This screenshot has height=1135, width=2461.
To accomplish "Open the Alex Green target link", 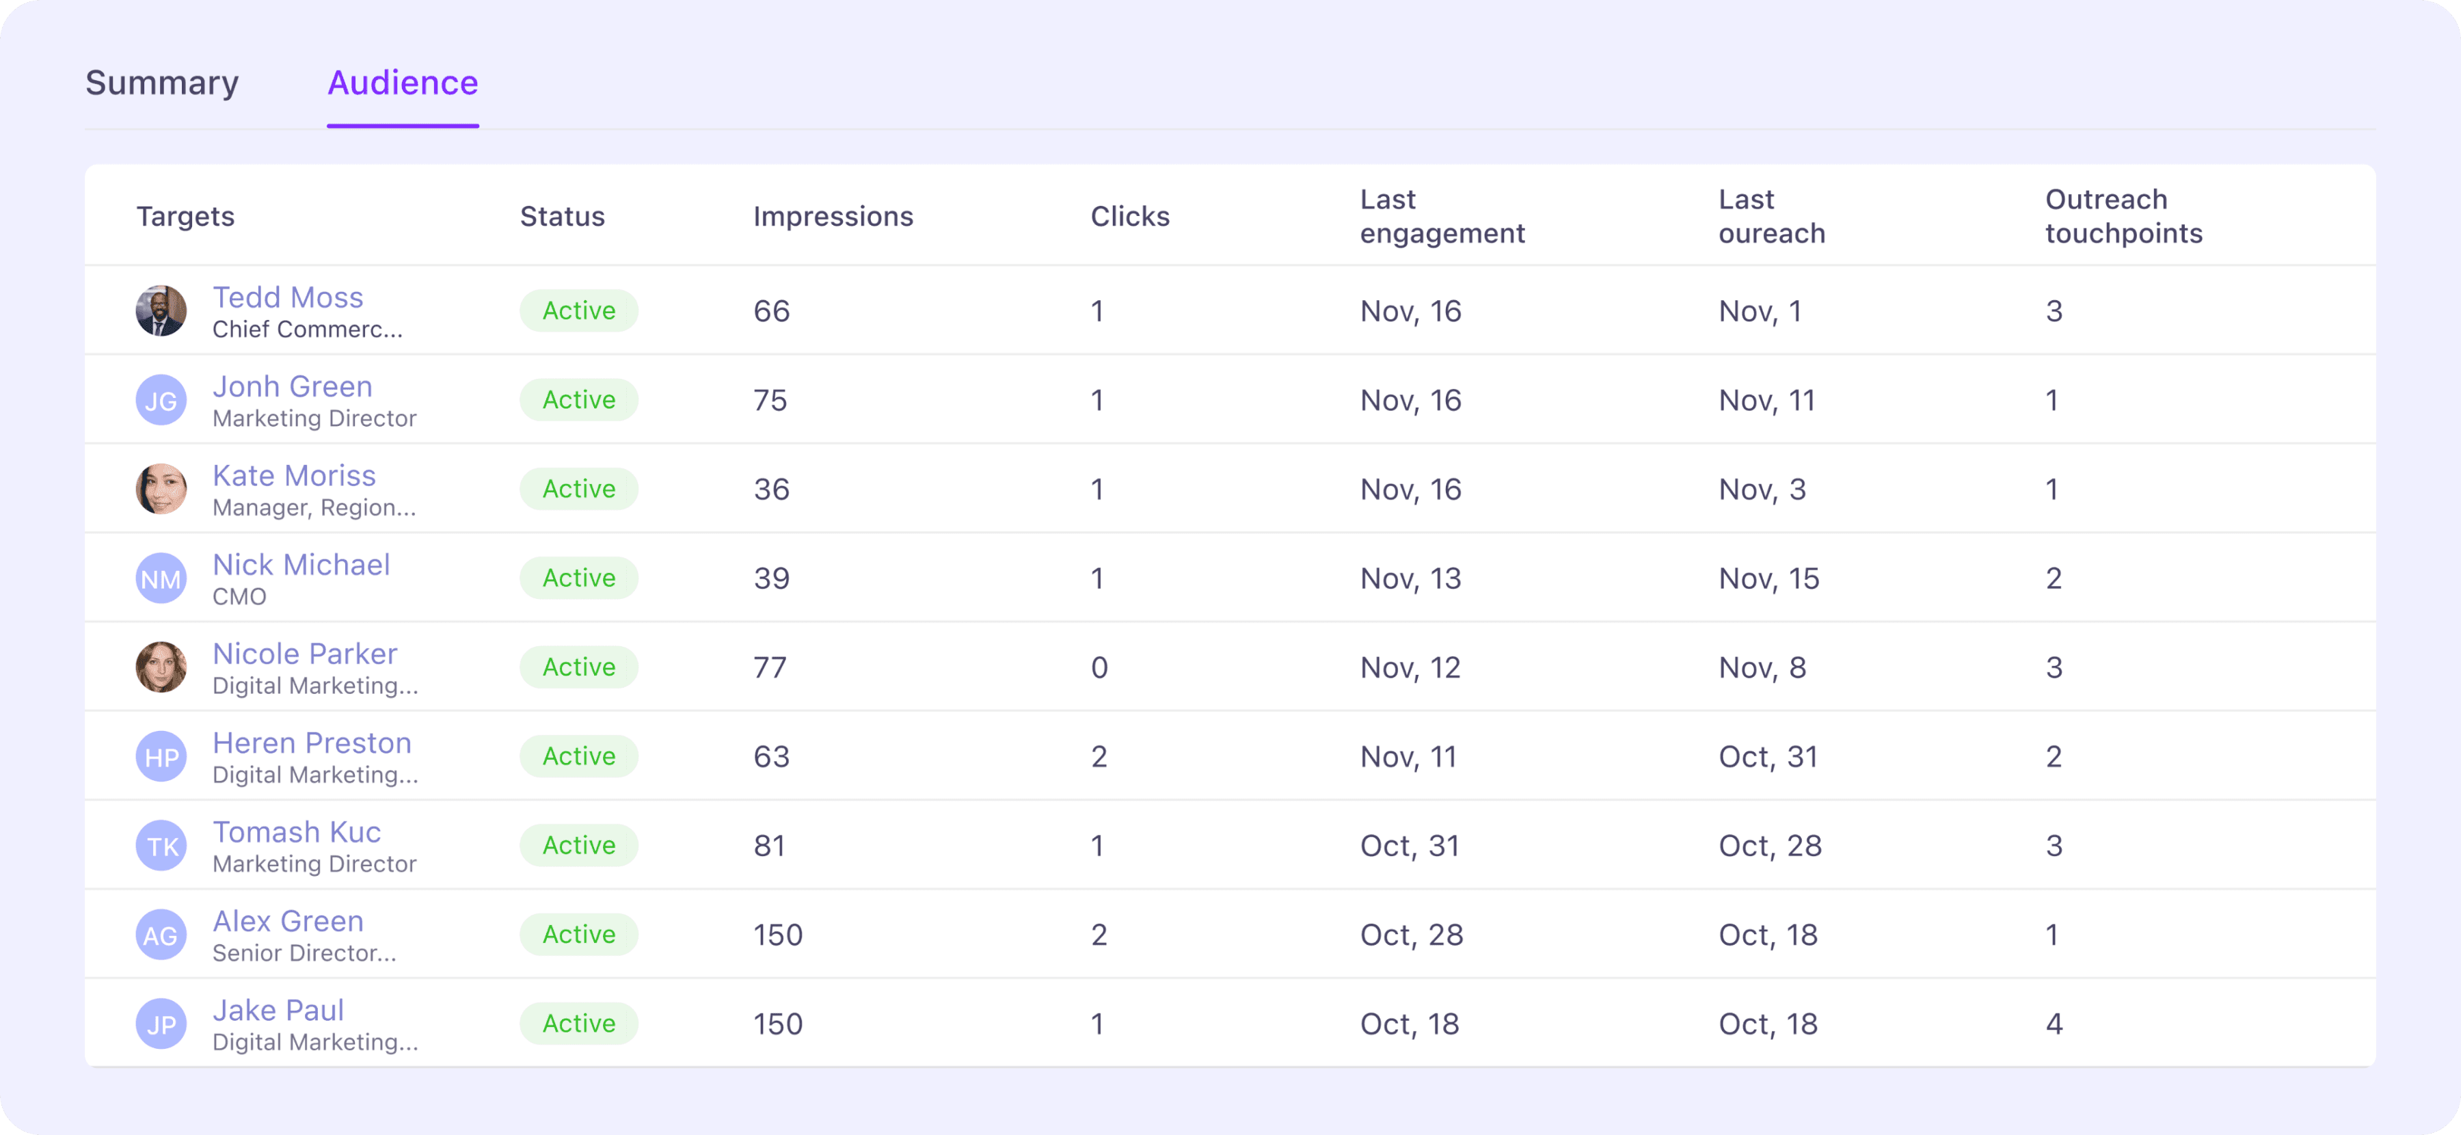I will pos(288,921).
